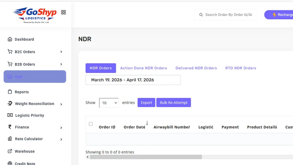The width and height of the screenshot is (293, 165).
Task: Expand the Finance submenu chevron
Action: [x=61, y=128]
